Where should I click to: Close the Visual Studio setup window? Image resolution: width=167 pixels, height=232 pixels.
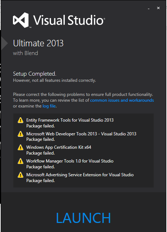158,8
